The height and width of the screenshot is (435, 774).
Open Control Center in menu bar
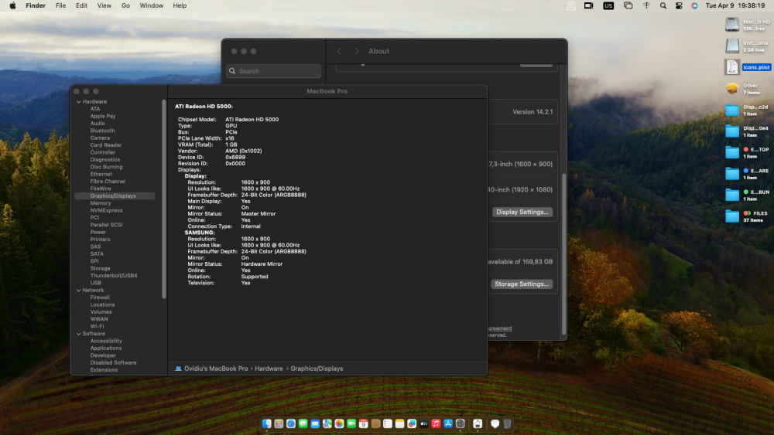pyautogui.click(x=679, y=5)
